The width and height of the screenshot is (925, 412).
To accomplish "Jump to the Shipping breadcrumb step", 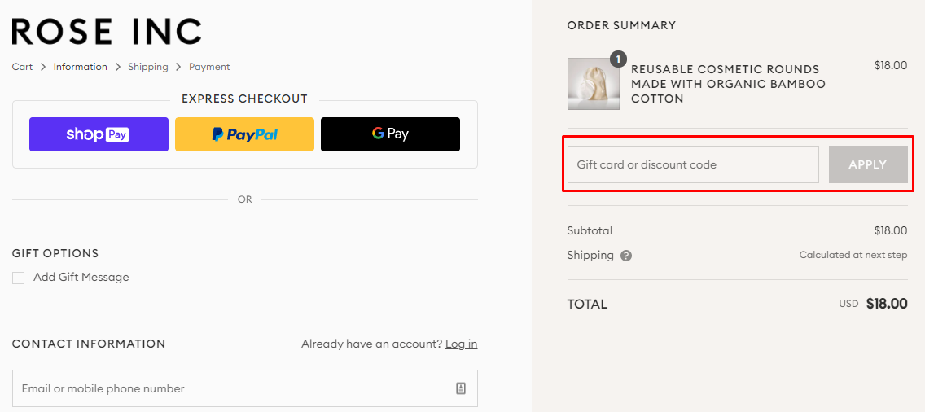I will click(147, 67).
